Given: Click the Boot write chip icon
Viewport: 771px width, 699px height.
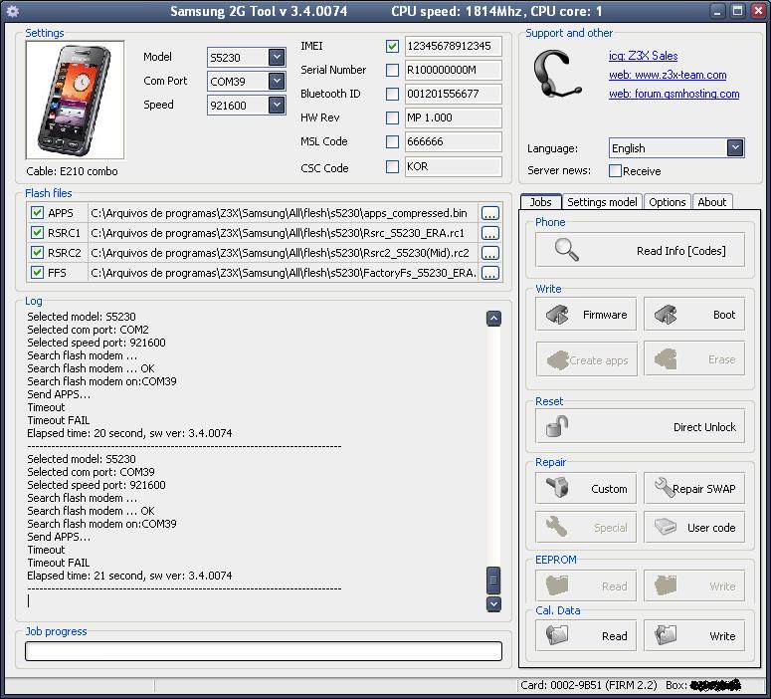Looking at the screenshot, I should point(666,314).
